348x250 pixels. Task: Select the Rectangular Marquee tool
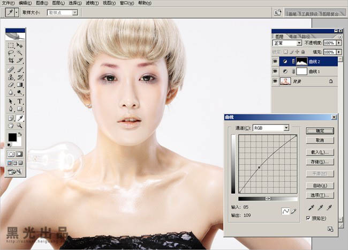(11, 46)
